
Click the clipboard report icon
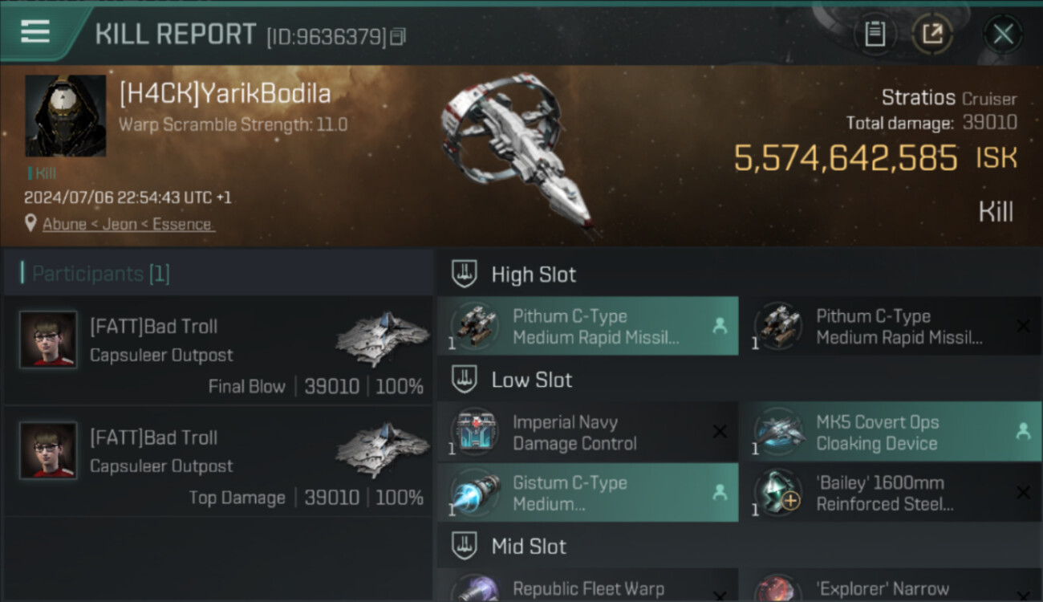click(x=875, y=34)
